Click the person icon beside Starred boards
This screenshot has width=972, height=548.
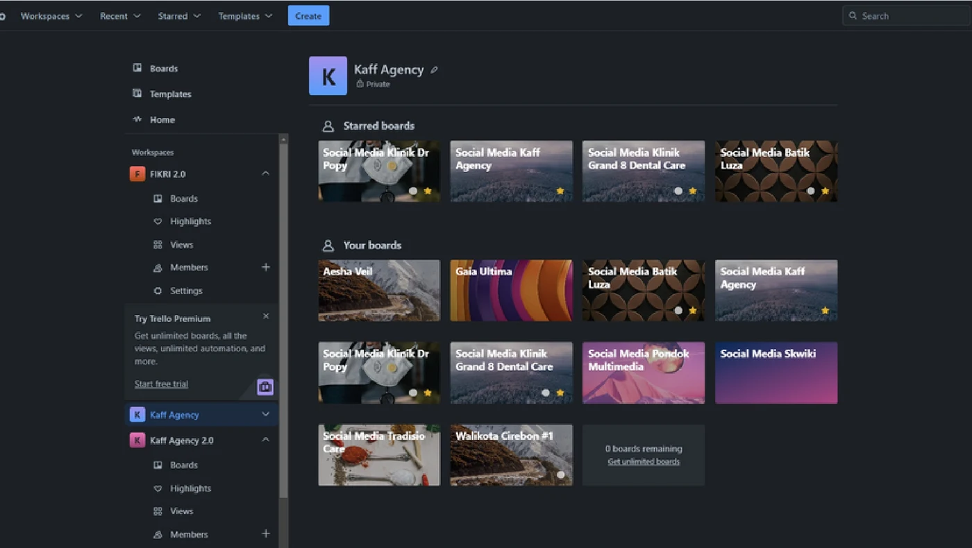[328, 126]
